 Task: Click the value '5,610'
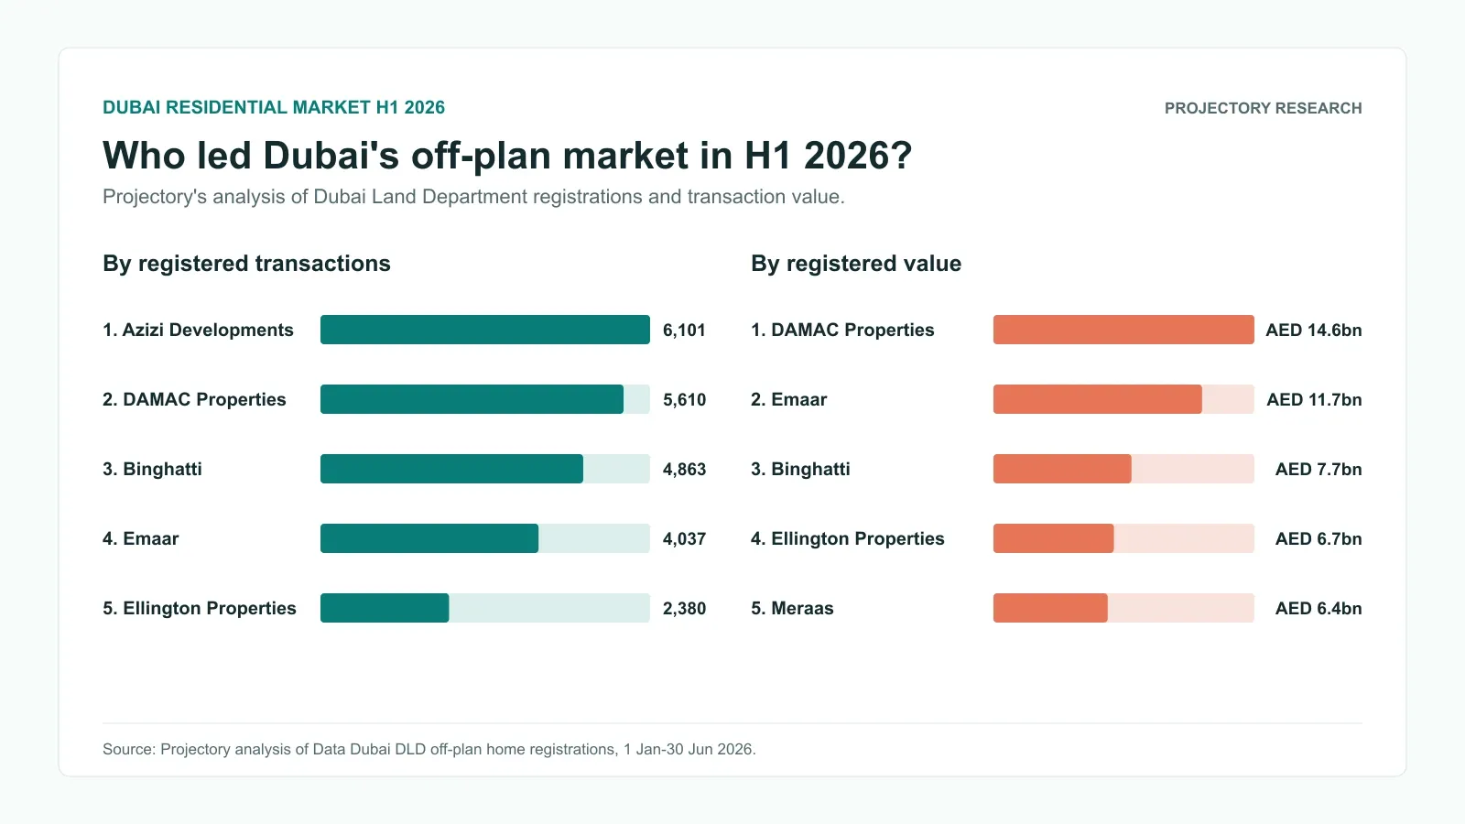pyautogui.click(x=684, y=399)
